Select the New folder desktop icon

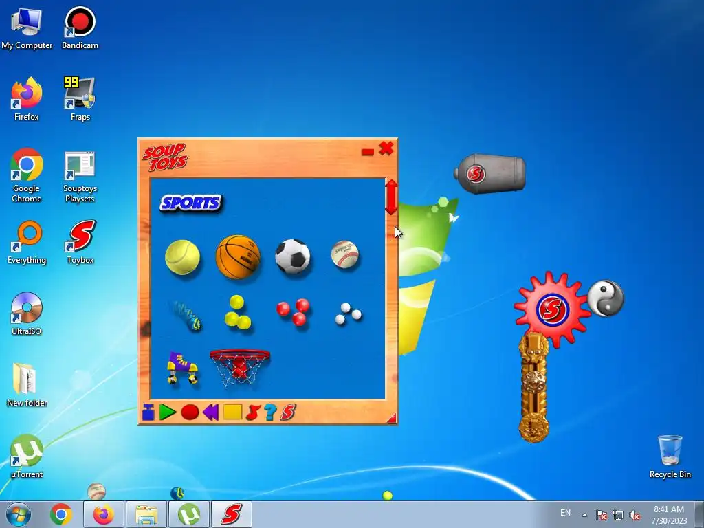27,385
